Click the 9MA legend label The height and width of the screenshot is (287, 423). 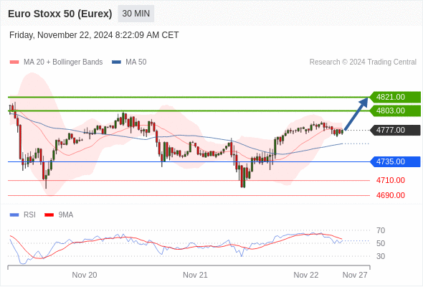coord(66,215)
